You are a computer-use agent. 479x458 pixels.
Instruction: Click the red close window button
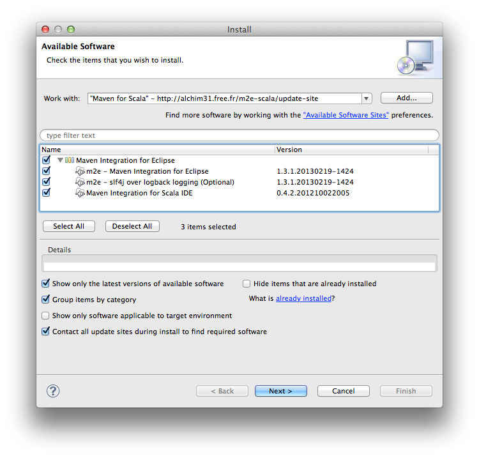(x=45, y=29)
